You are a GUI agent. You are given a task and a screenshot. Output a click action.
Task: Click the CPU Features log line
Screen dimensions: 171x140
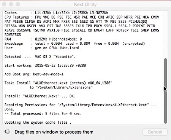click(82, 17)
